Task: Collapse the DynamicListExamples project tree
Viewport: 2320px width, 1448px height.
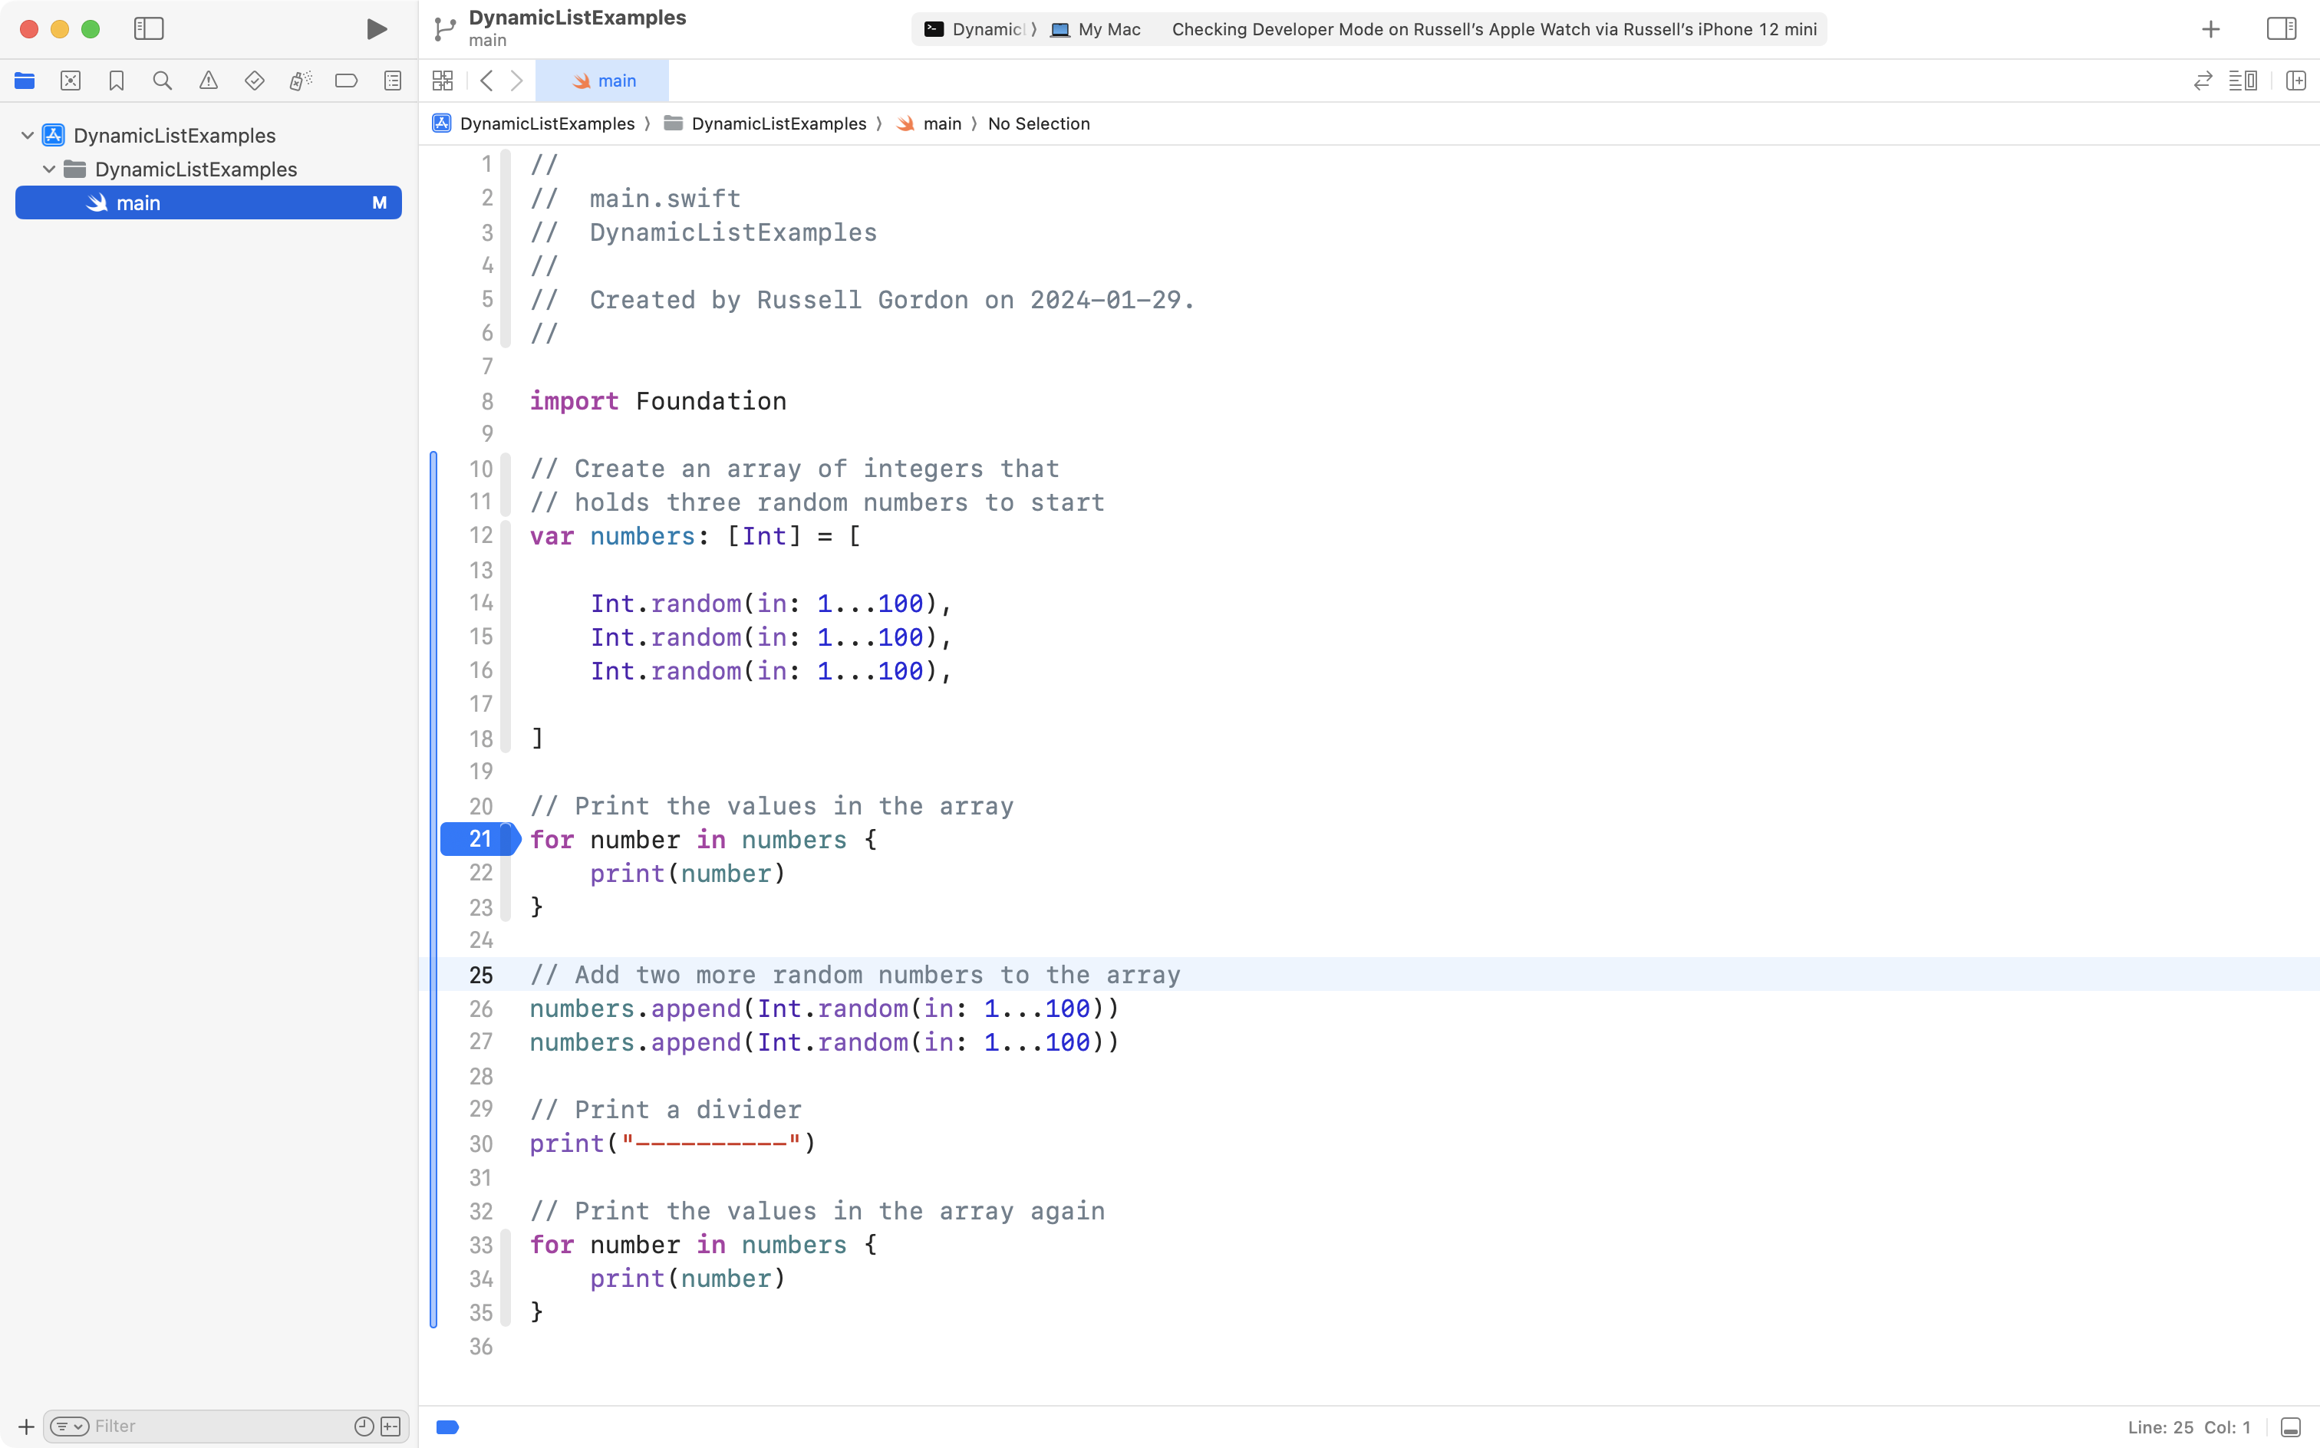Action: (28, 135)
